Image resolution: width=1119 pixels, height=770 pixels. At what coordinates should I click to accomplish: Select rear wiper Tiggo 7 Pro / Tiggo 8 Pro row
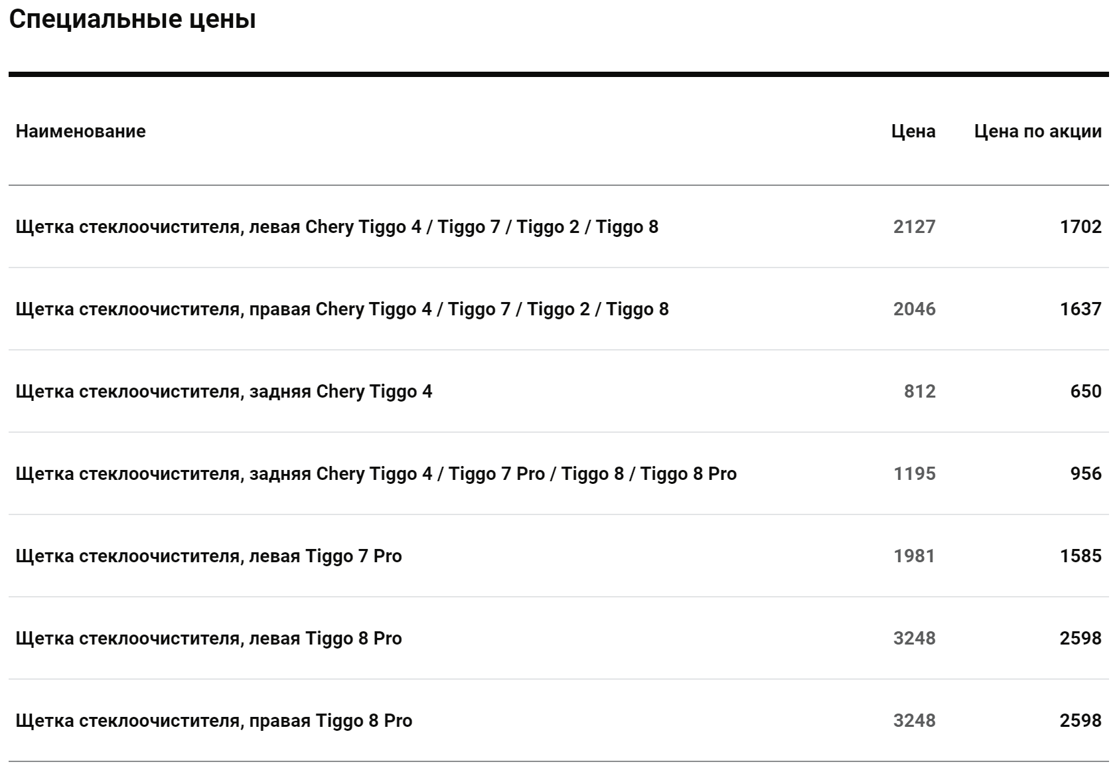pyautogui.click(x=559, y=474)
